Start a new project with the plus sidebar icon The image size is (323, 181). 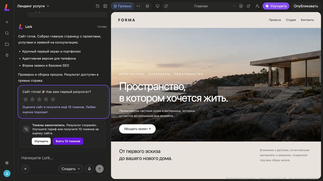[x=7, y=22]
